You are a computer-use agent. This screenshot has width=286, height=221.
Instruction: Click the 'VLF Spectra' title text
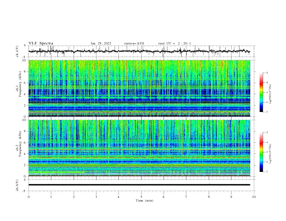pyautogui.click(x=41, y=43)
